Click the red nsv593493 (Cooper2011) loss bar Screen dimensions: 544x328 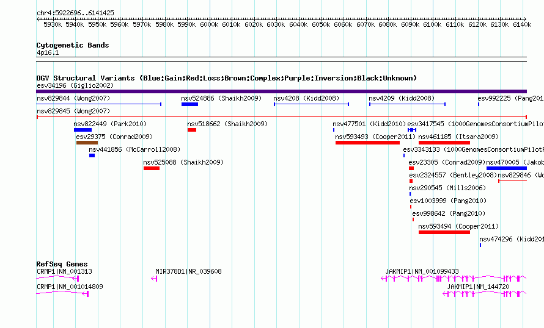367,143
